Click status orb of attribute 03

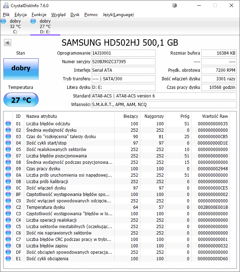8,136
